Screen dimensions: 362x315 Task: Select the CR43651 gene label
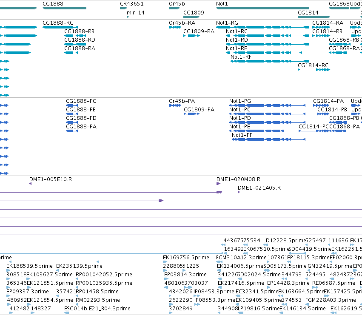pyautogui.click(x=131, y=4)
